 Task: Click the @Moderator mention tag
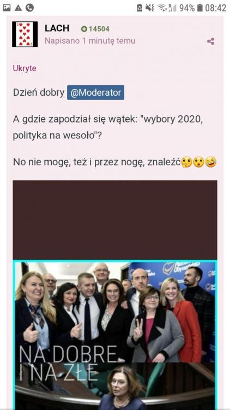pos(96,92)
